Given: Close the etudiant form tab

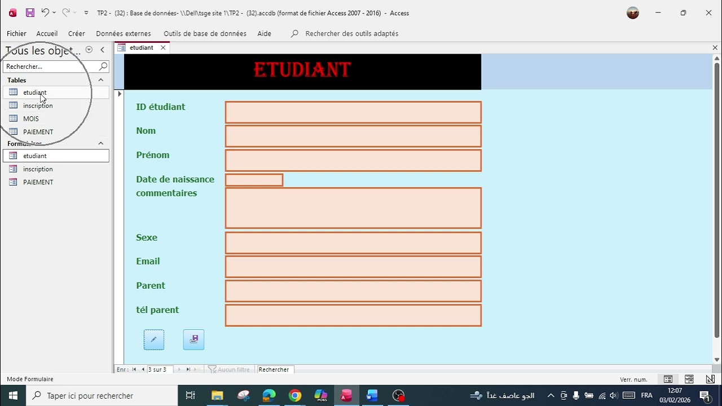Looking at the screenshot, I should (163, 47).
